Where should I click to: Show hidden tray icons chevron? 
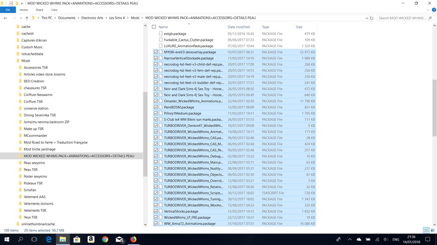point(350,239)
